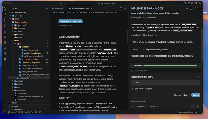208x119 pixels.
Task: Open the Search view in activity bar
Action: pyautogui.click(x=5, y=14)
